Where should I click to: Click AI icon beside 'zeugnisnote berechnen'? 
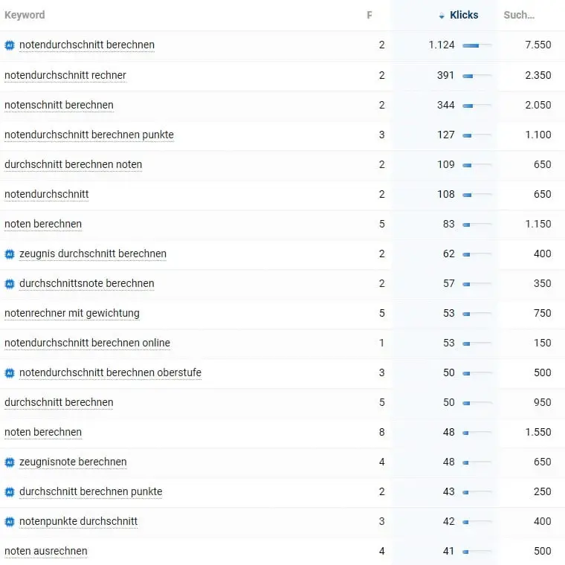pos(10,462)
